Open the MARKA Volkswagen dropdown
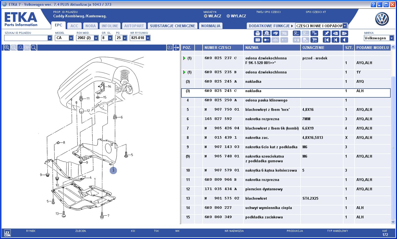The image size is (397, 239). [x=392, y=38]
